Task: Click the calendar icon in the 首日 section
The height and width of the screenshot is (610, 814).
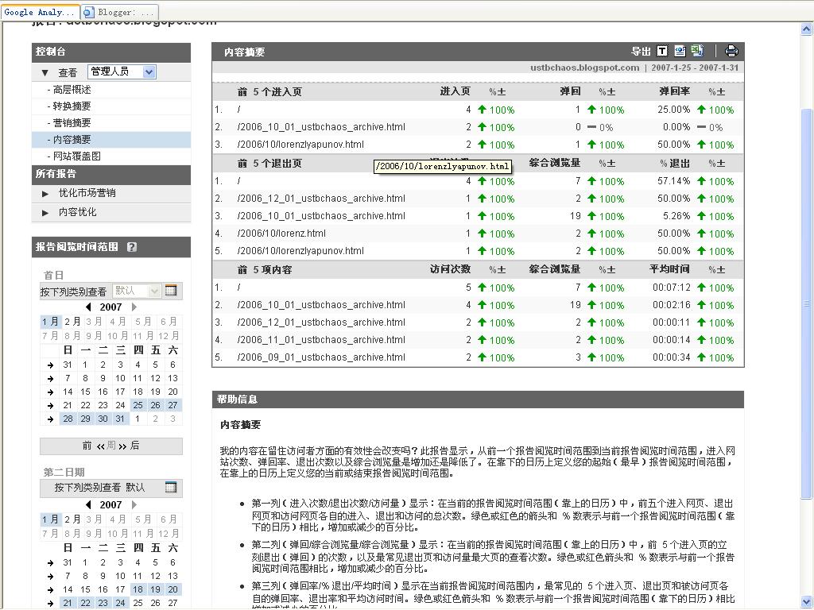Action: 171,291
